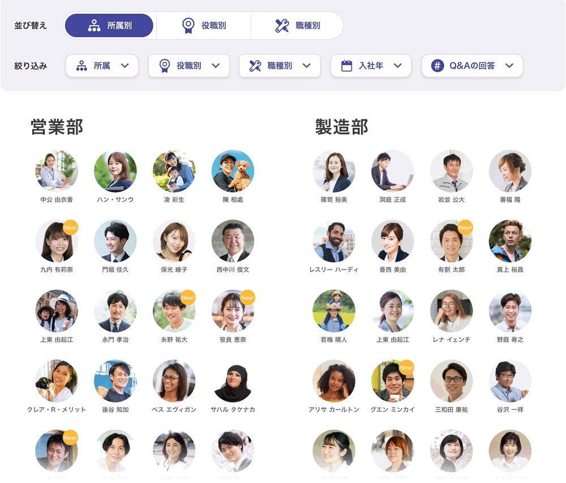Click the org-chart icon in 所属 filter
This screenshot has width=566, height=483.
click(x=82, y=66)
